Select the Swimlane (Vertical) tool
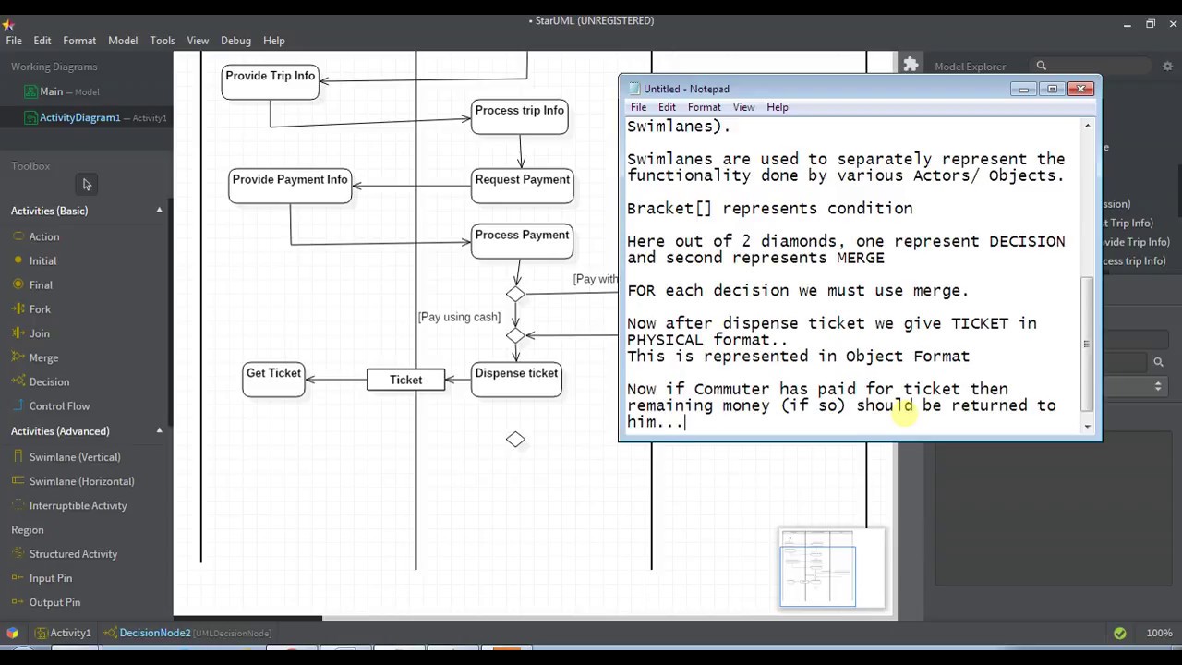This screenshot has height=665, width=1182. 75,456
